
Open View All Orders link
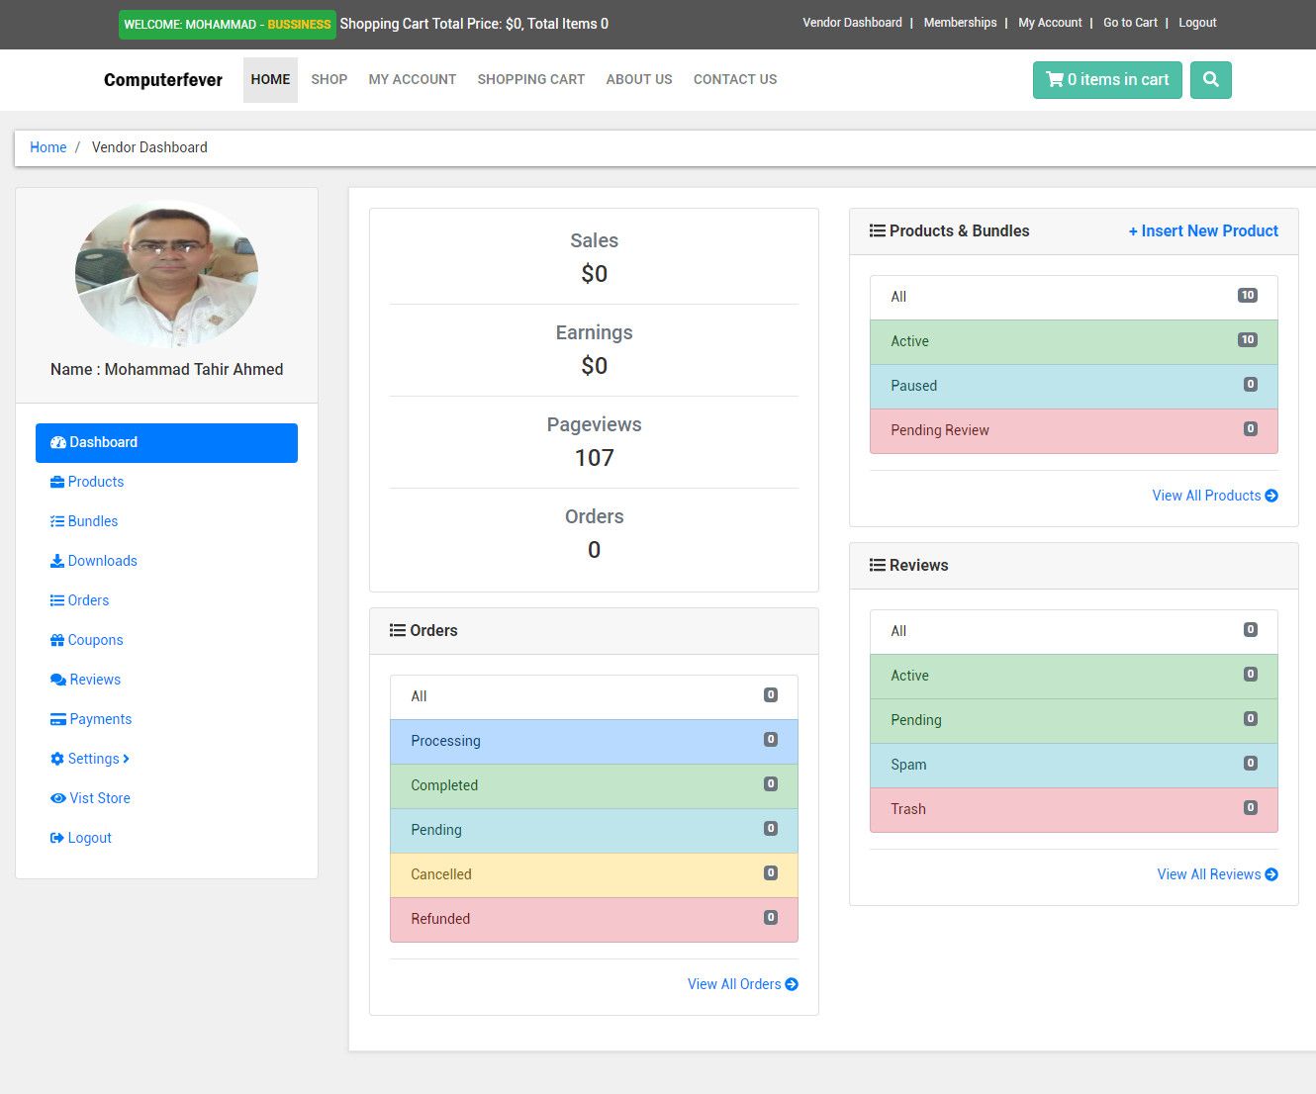click(742, 984)
